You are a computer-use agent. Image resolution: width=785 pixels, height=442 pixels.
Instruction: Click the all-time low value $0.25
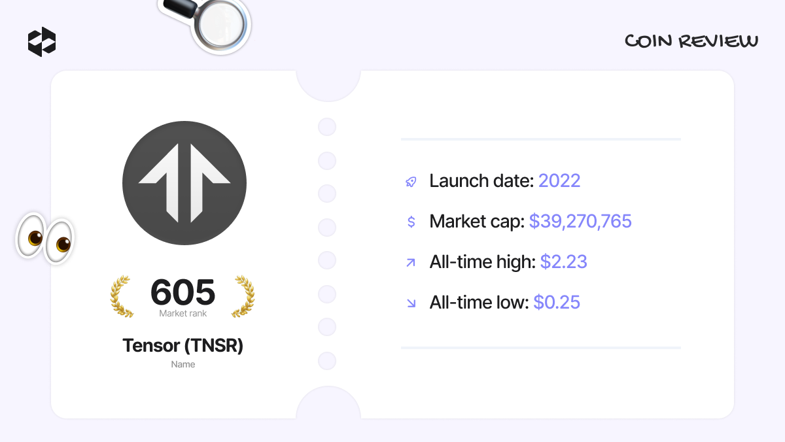[x=557, y=303]
